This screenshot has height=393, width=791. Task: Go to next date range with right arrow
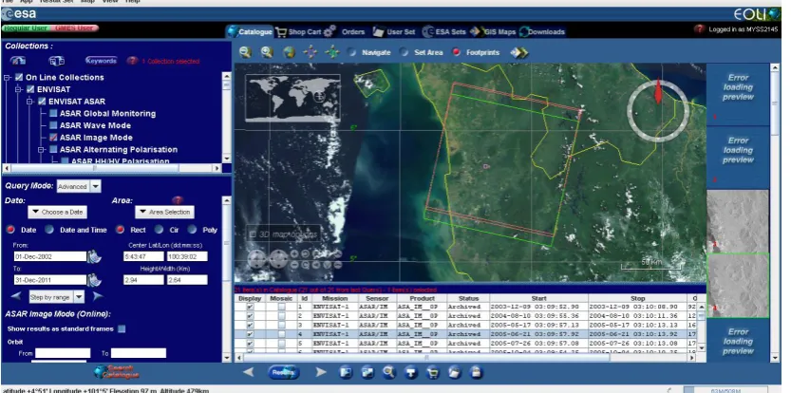click(98, 296)
